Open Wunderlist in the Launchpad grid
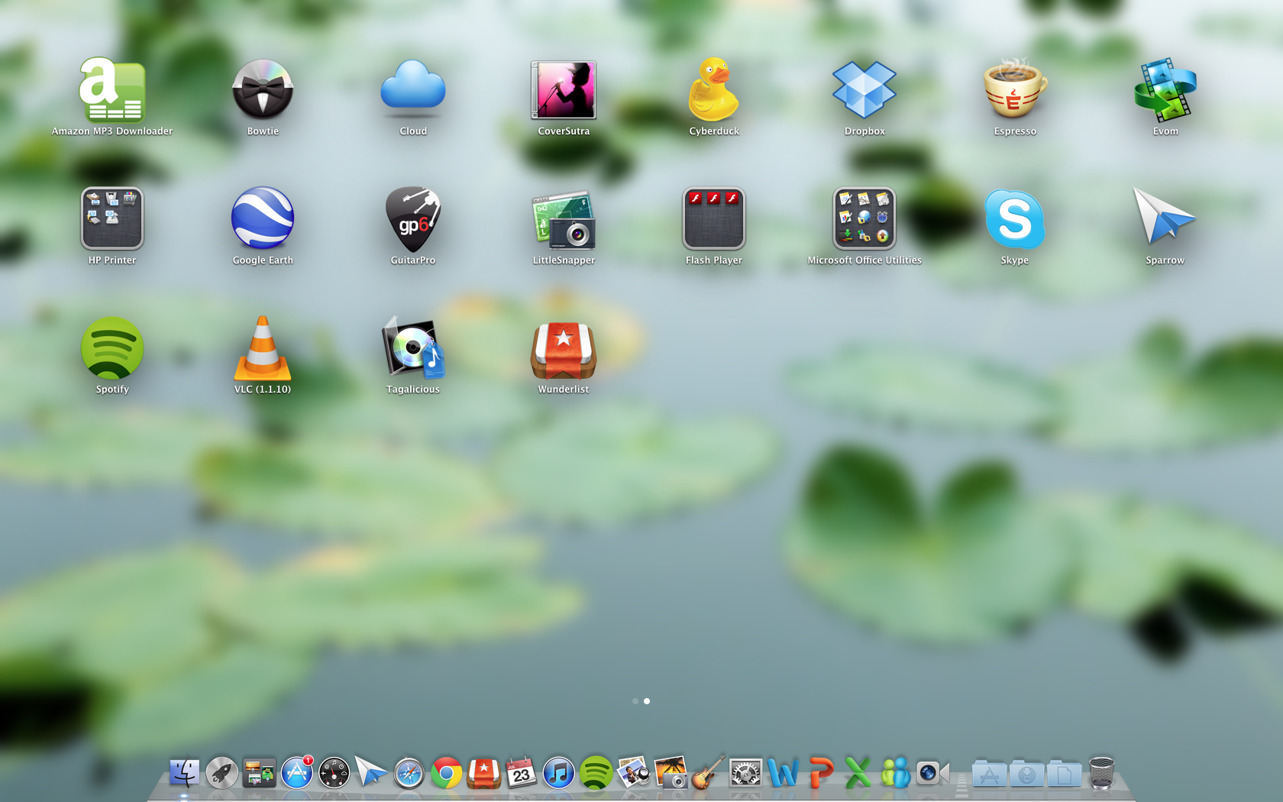Image resolution: width=1283 pixels, height=802 pixels. [x=564, y=350]
